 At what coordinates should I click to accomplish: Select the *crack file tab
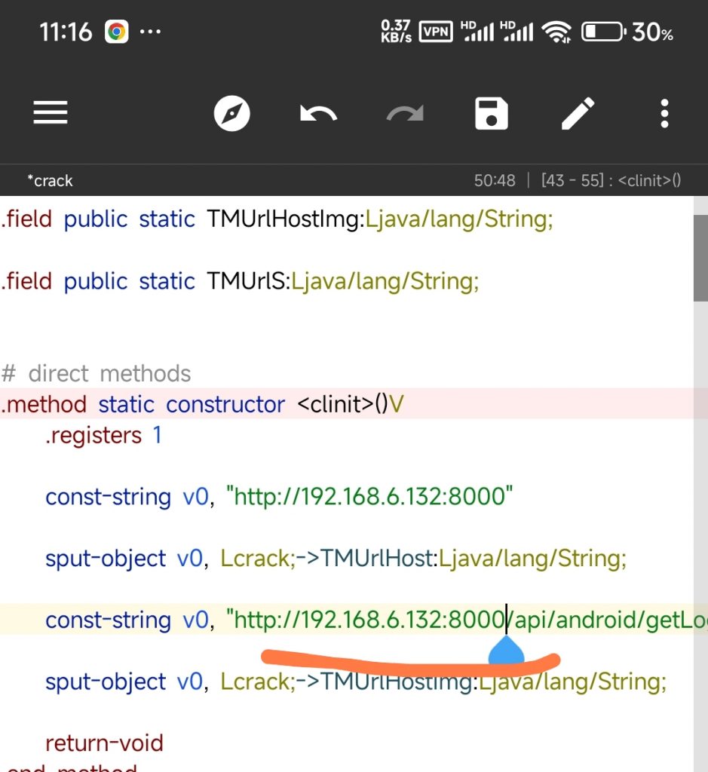coord(50,181)
